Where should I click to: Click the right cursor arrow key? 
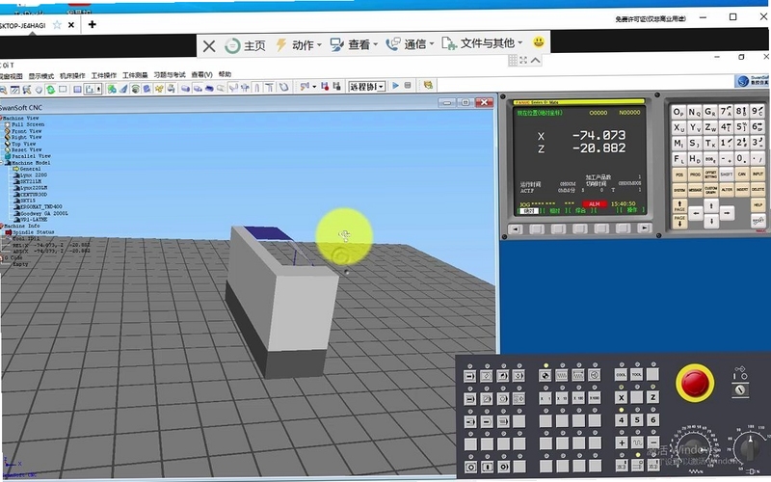(727, 213)
